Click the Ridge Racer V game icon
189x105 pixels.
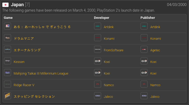8,84
